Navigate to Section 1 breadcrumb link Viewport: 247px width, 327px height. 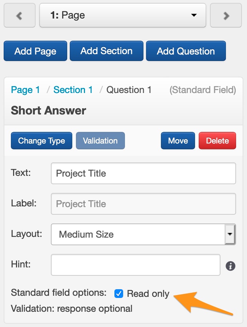pos(73,90)
